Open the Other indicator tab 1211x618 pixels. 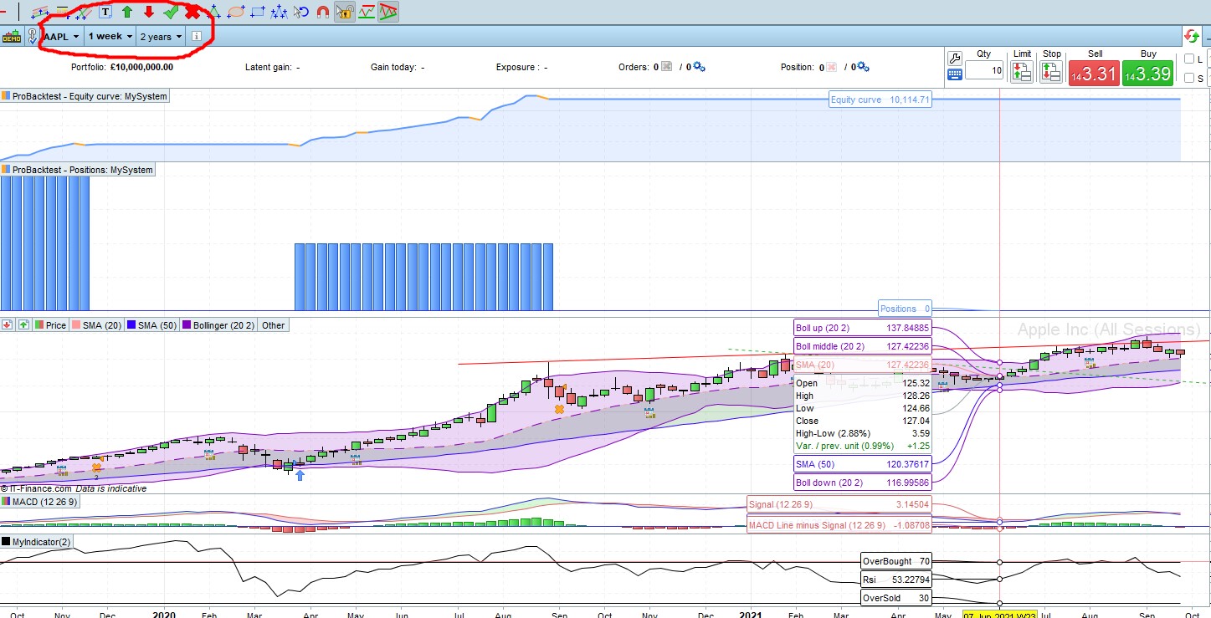274,325
